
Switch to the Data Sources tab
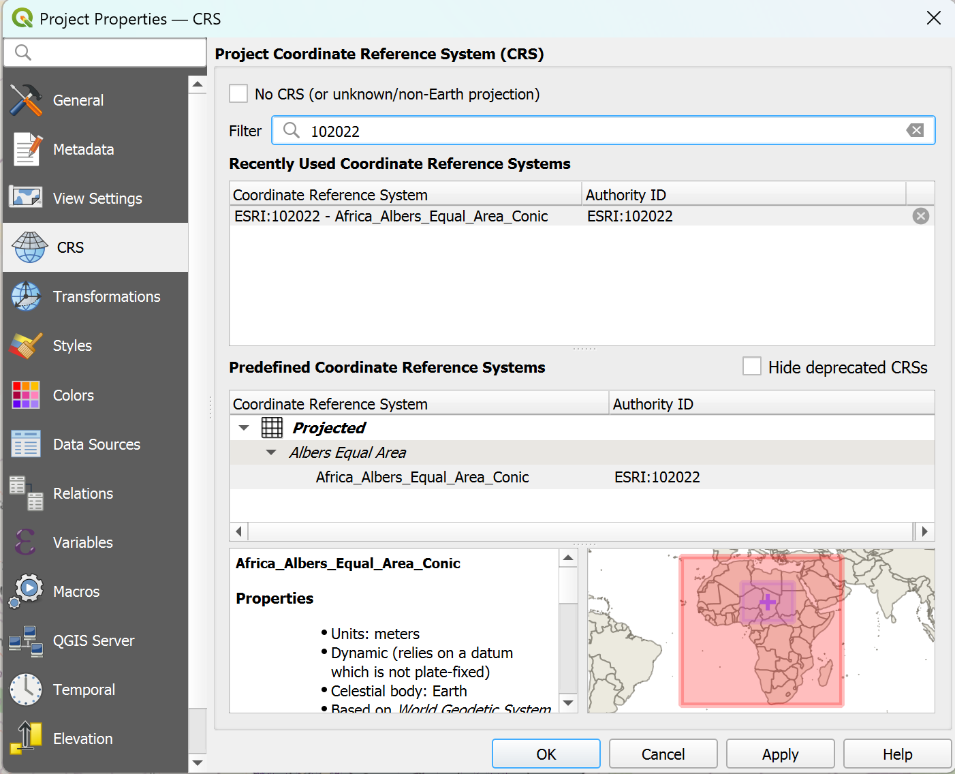(96, 444)
